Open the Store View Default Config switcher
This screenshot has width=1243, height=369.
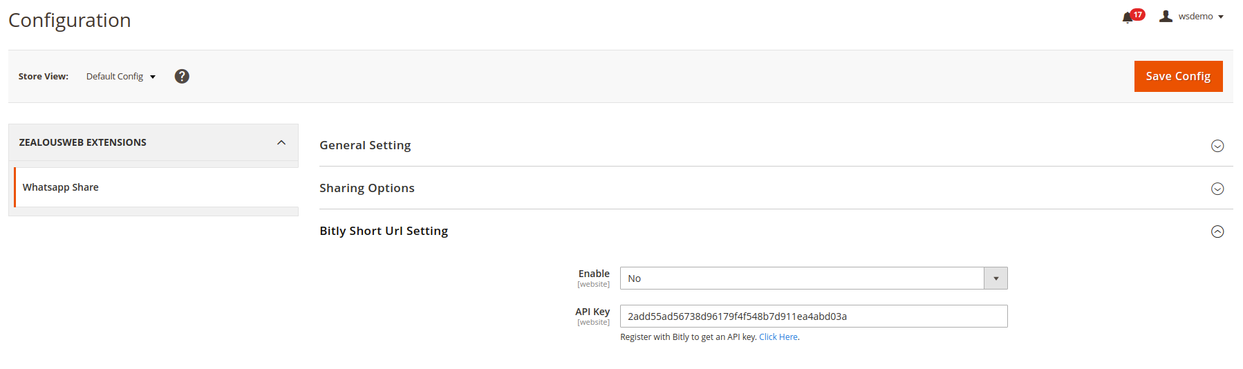(120, 77)
